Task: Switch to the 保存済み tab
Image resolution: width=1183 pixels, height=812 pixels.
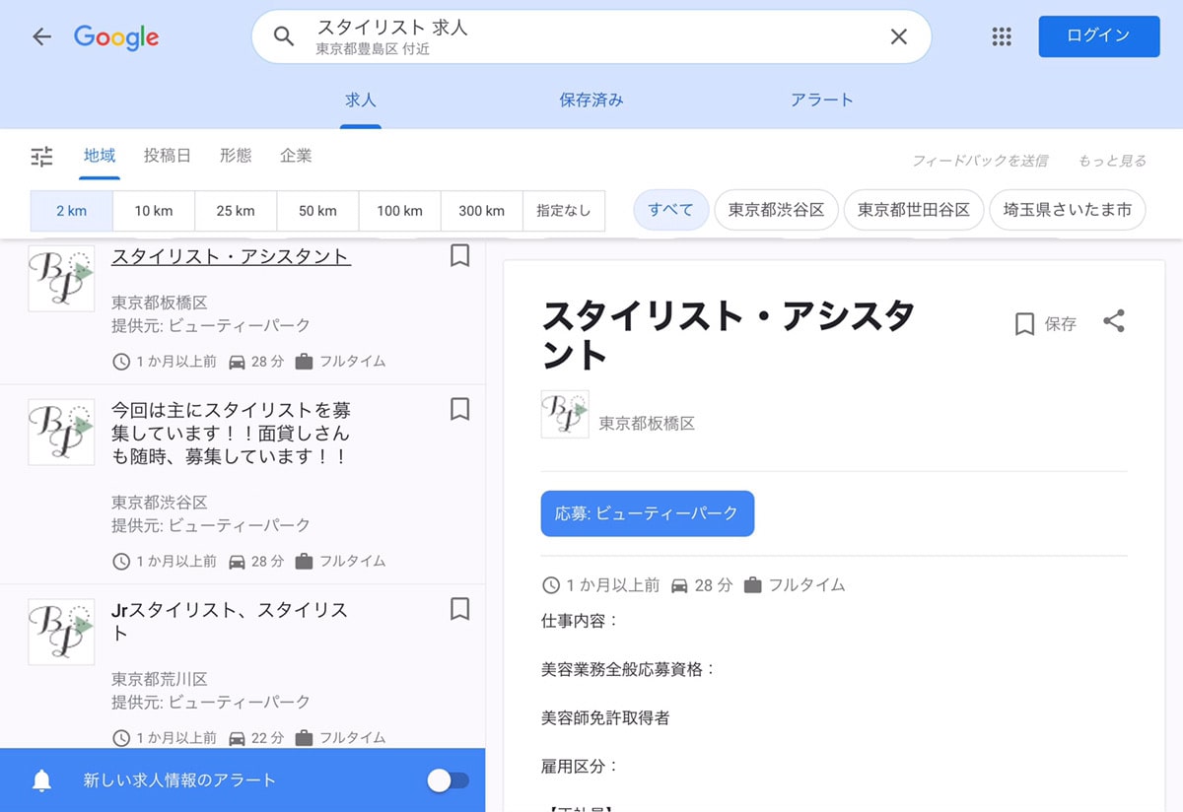Action: click(x=591, y=100)
